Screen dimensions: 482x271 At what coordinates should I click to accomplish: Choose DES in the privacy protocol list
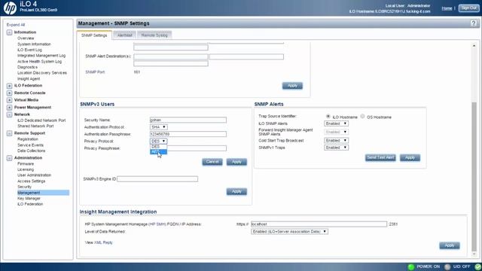158,147
